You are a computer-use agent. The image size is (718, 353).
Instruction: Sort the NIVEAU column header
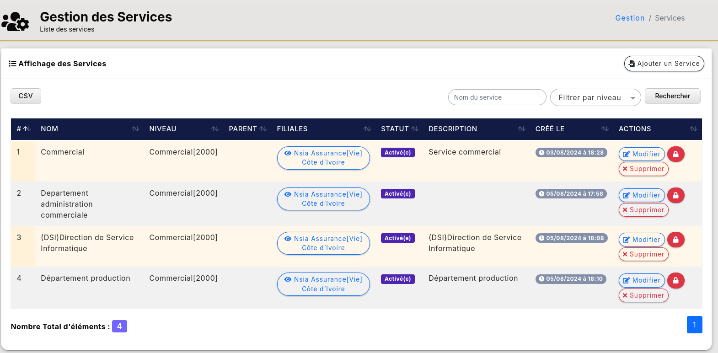[x=215, y=129]
